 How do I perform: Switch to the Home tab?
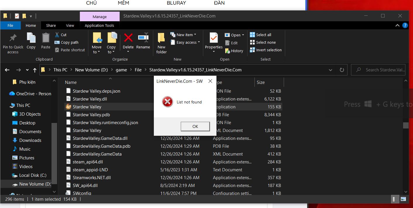[31, 25]
